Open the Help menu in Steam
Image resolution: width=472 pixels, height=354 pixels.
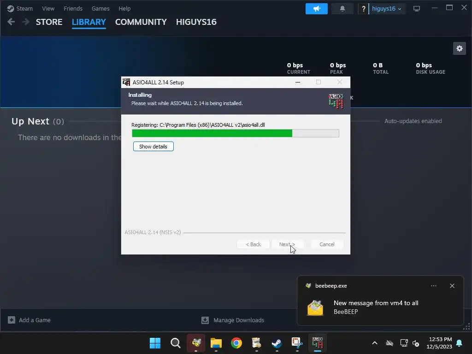[124, 8]
